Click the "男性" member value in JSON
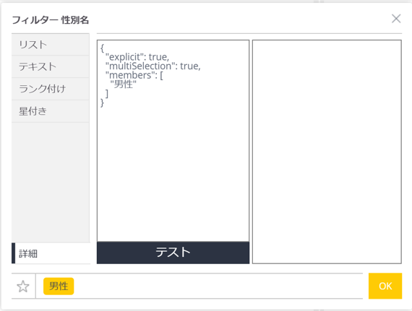Viewport: 412px width, 311px height. tap(123, 84)
